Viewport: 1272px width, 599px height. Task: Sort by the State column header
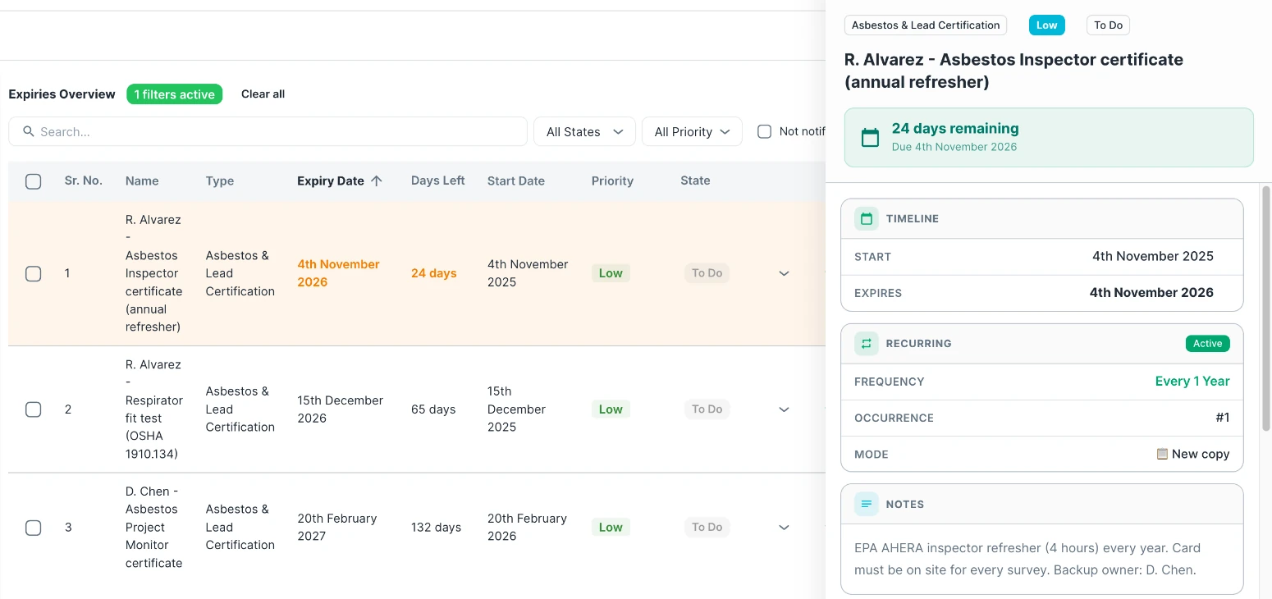[695, 181]
